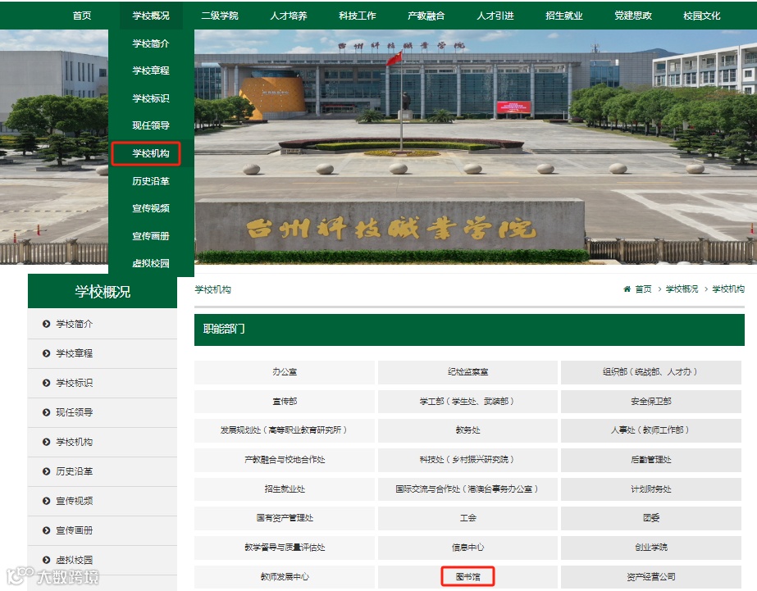The height and width of the screenshot is (591, 757).
Task: Open the 团委 department
Action: 650,518
